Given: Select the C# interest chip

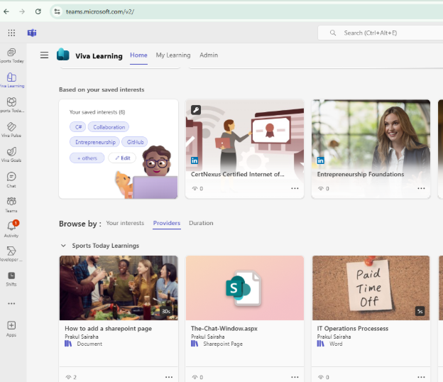Looking at the screenshot, I should [x=77, y=127].
